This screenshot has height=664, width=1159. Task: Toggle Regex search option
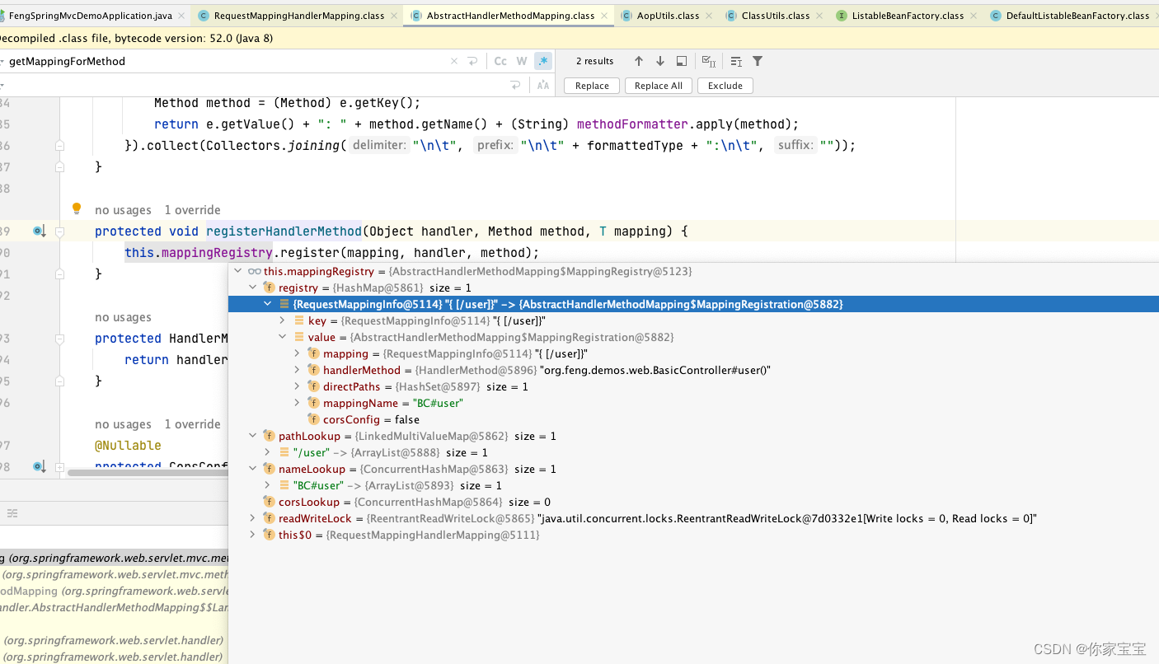(x=543, y=61)
